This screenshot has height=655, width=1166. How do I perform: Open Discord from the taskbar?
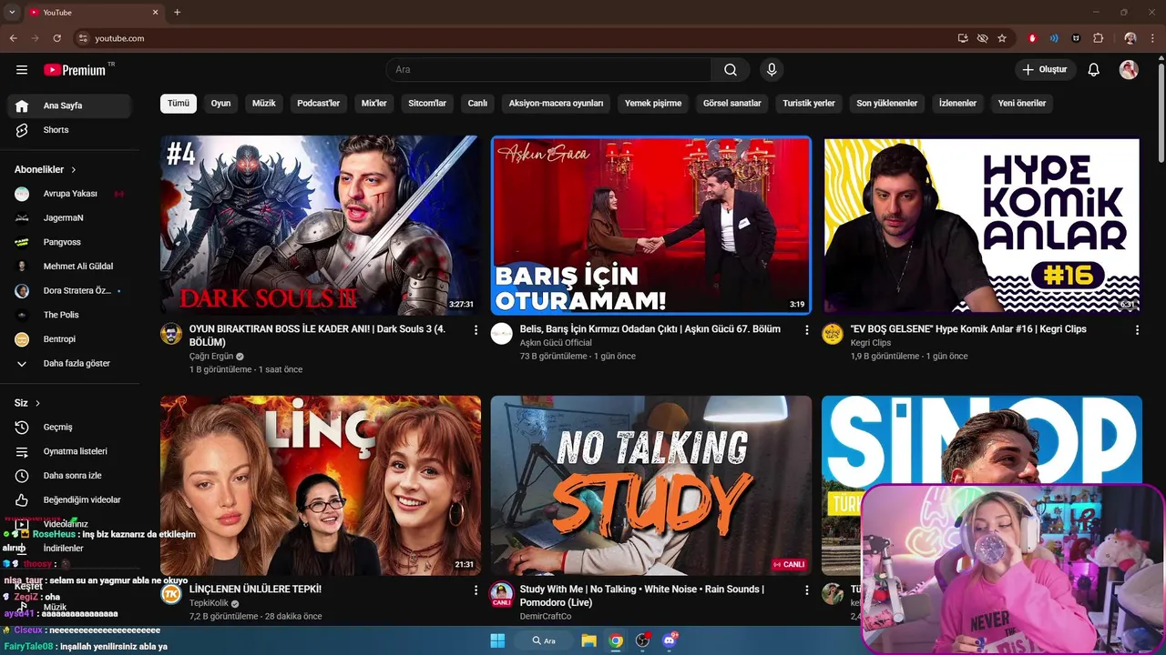click(x=670, y=640)
